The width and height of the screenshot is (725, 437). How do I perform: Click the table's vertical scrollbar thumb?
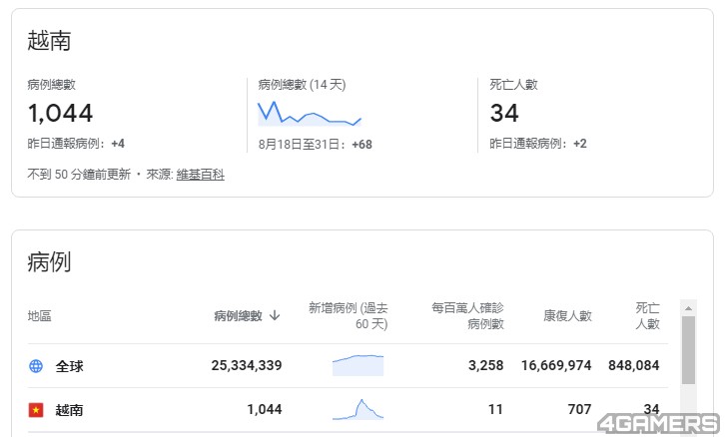click(x=688, y=349)
